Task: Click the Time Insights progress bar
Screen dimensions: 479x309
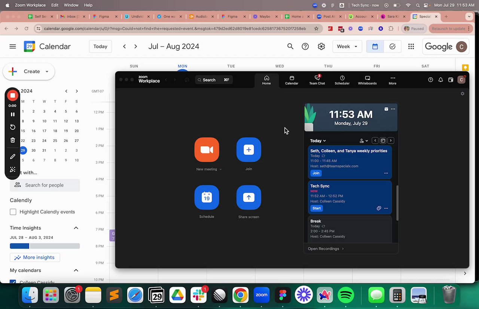Action: (45, 246)
